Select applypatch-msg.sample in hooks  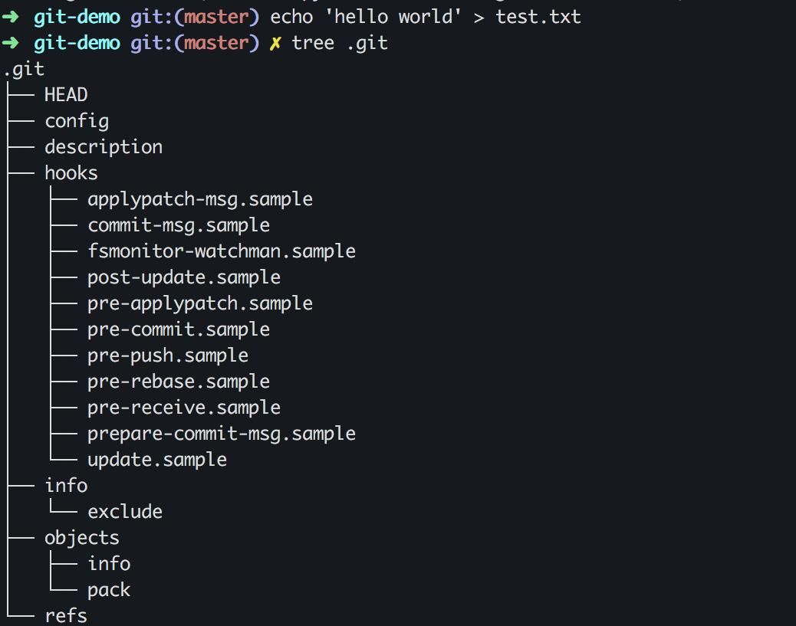[200, 199]
